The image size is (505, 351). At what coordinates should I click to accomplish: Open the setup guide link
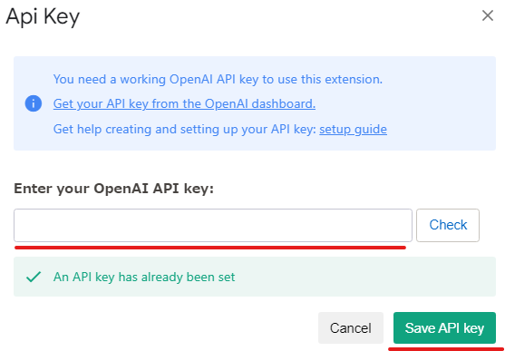(x=353, y=130)
